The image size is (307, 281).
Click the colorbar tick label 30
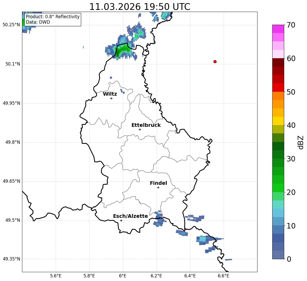tap(291, 159)
